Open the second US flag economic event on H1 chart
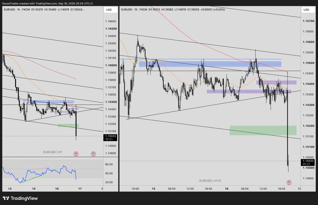This screenshot has height=205, width=318. pyautogui.click(x=94, y=154)
